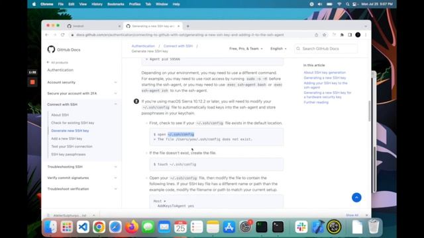Open the Window menu

click(162, 4)
